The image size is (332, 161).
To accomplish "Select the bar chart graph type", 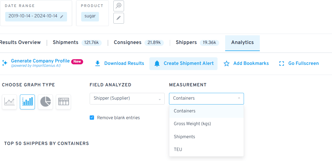I will coord(27,102).
